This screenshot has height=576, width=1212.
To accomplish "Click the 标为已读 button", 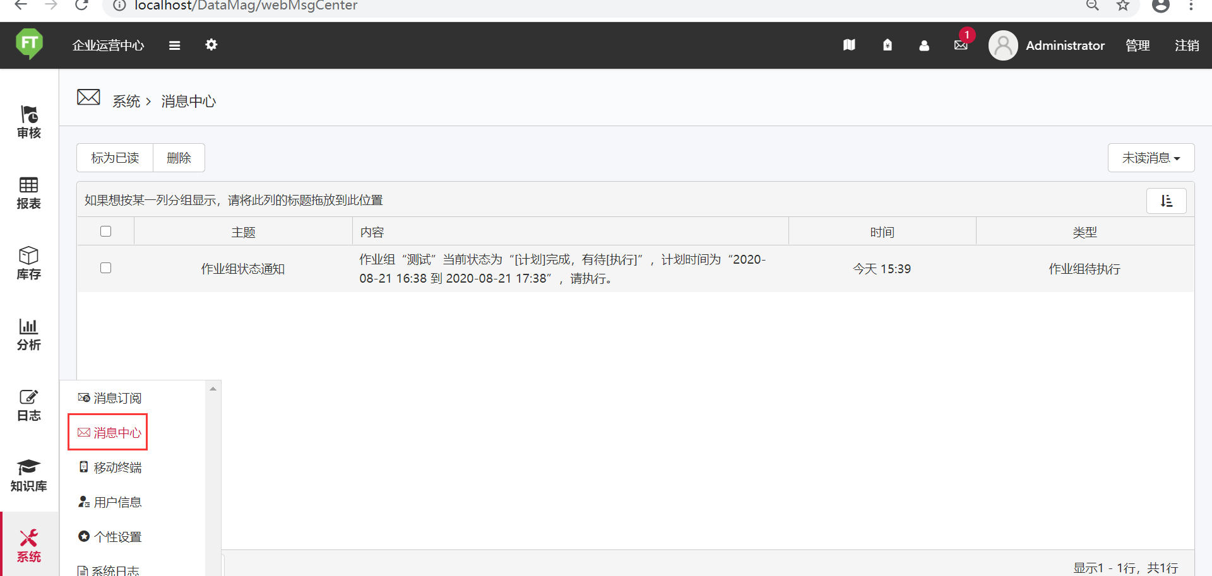I will pyautogui.click(x=115, y=158).
